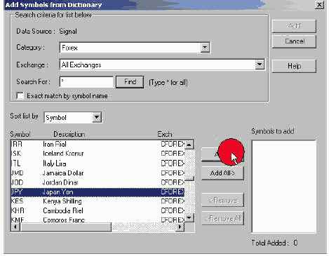The image size is (329, 256).
Task: Select the ISK Iceland Kronur row
Action: [x=98, y=154]
